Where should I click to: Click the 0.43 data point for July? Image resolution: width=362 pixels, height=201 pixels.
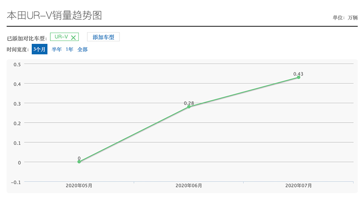click(298, 77)
